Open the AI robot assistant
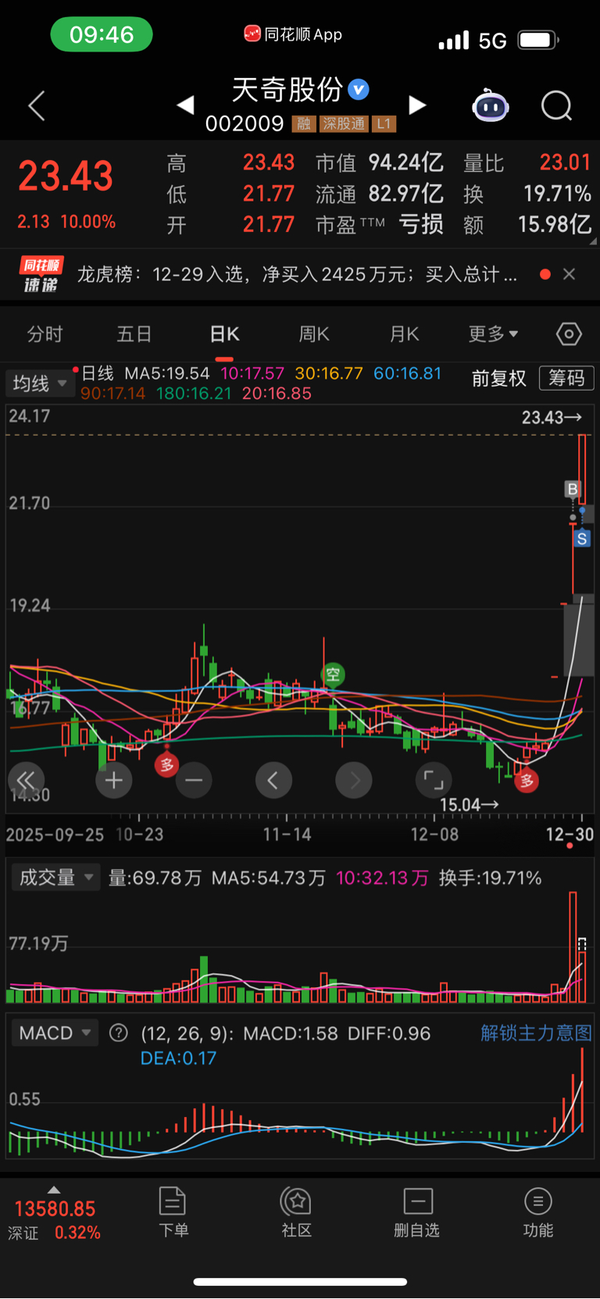Image resolution: width=600 pixels, height=1299 pixels. [490, 105]
